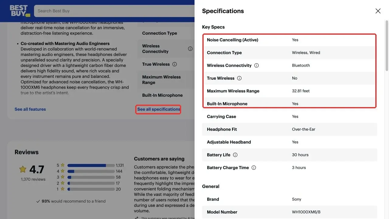Click the Specifications panel title
Image resolution: width=389 pixels, height=219 pixels.
point(223,11)
